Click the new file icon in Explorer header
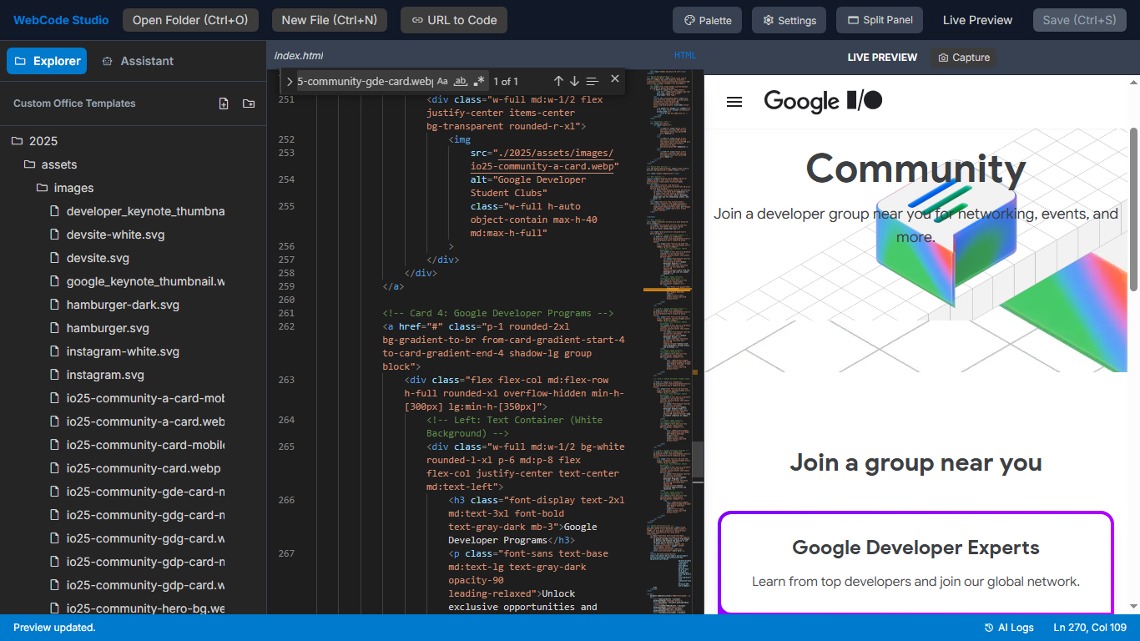Screen dimensions: 1140x641 click(x=224, y=103)
